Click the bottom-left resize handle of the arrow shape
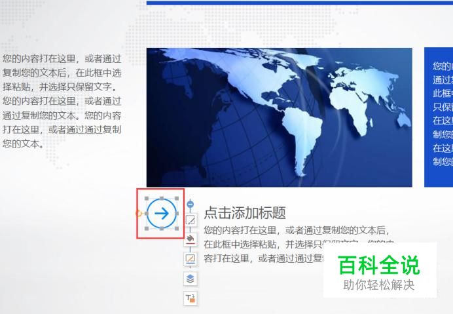Image resolution: width=453 pixels, height=314 pixels. pyautogui.click(x=147, y=229)
